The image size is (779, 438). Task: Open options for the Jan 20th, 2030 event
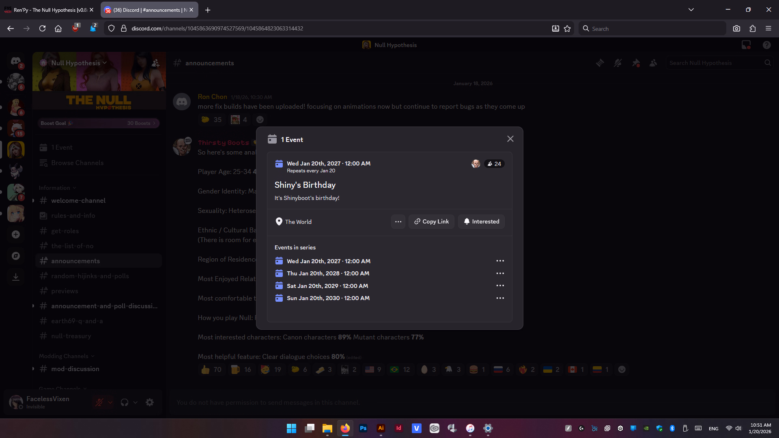point(500,298)
